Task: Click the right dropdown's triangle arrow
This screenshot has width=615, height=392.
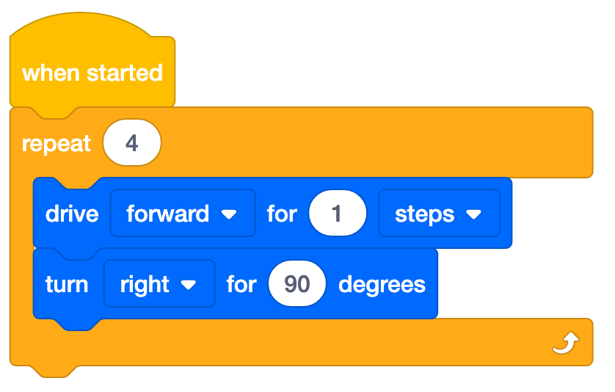Action: tap(189, 285)
